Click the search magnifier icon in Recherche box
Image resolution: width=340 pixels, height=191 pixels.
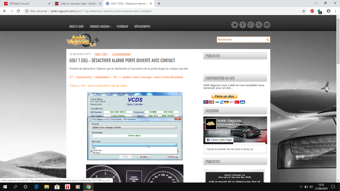point(268,40)
